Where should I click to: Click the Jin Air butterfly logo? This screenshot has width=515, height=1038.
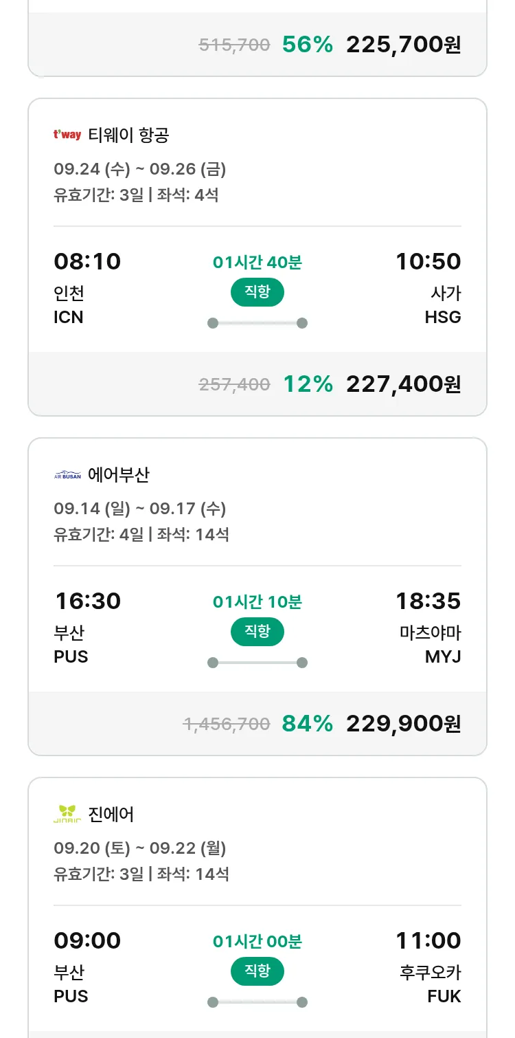pyautogui.click(x=67, y=814)
